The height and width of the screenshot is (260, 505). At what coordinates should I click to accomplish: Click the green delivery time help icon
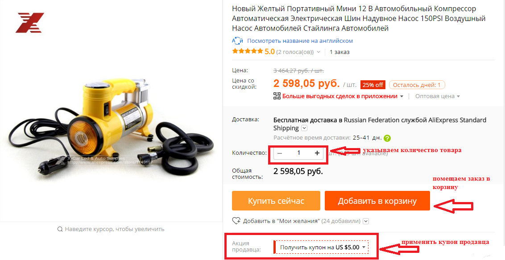pos(387,138)
